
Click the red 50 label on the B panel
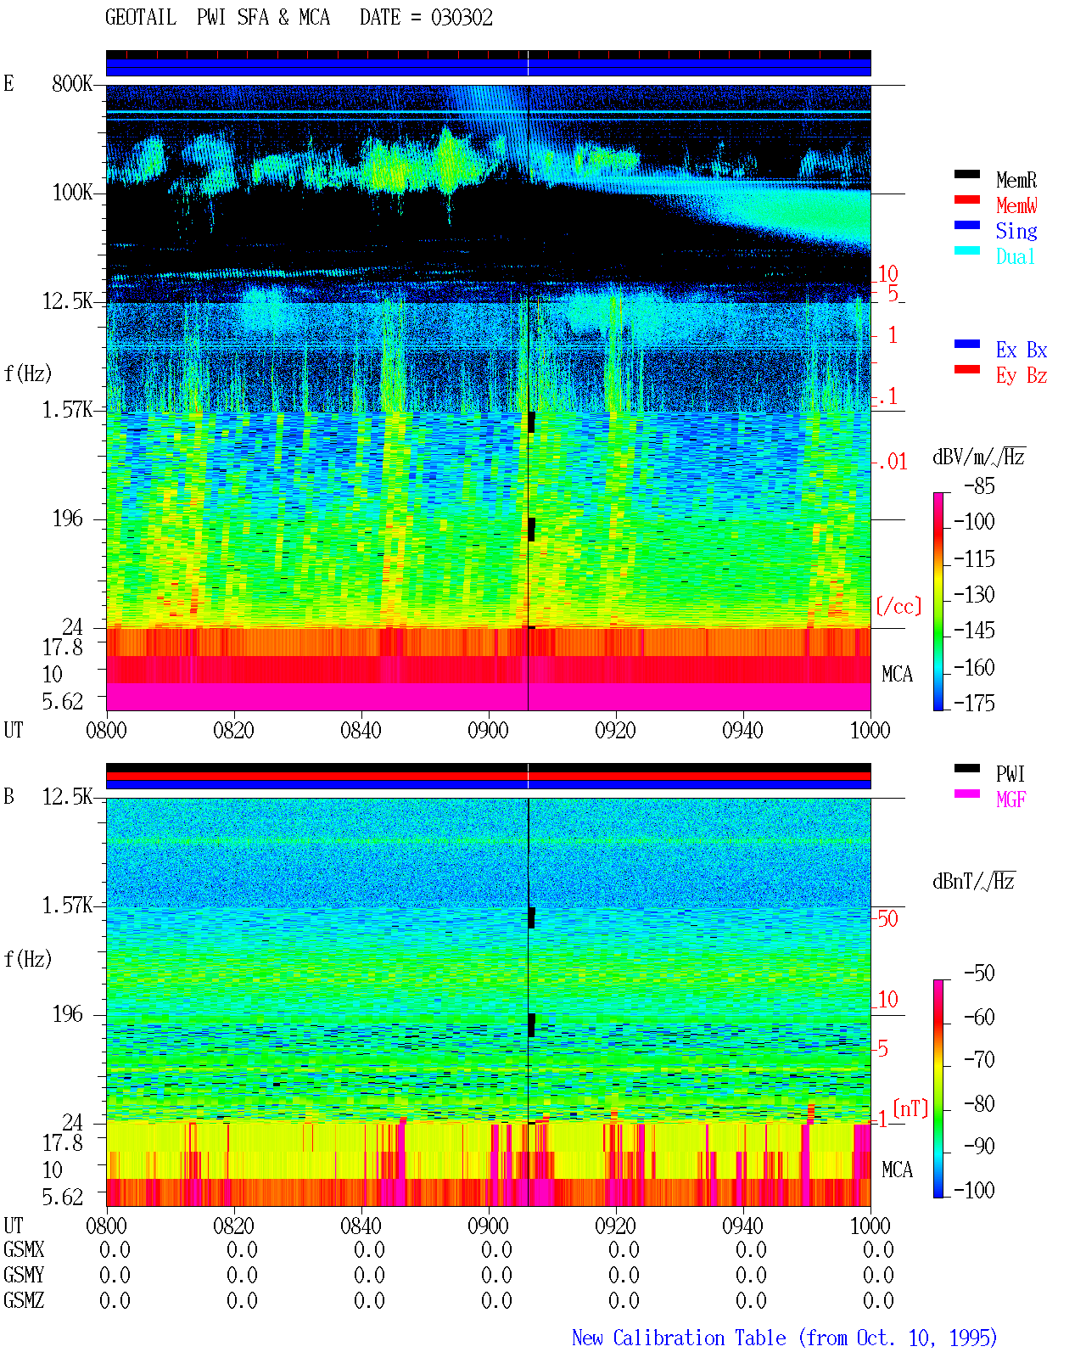click(x=887, y=918)
